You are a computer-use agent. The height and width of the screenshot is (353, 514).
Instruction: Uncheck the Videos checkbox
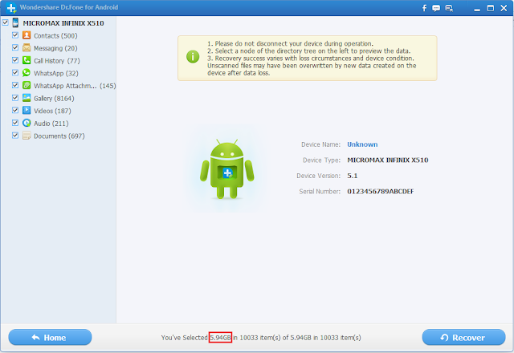(15, 111)
